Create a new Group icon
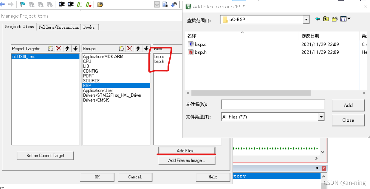Screen dimensions: 370x189 pyautogui.click(x=121, y=49)
